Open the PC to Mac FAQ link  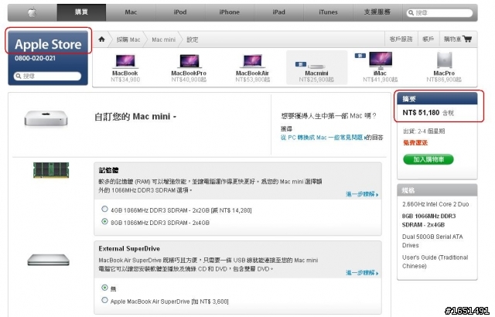323,138
